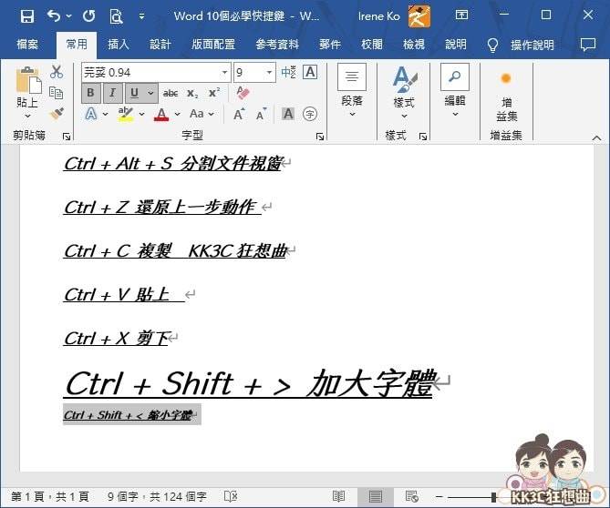Select the Format Painter brush
This screenshot has height=508, width=610.
click(57, 114)
